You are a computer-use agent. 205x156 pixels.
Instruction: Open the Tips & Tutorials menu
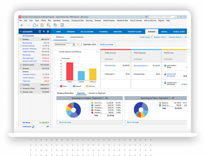[x=136, y=20]
